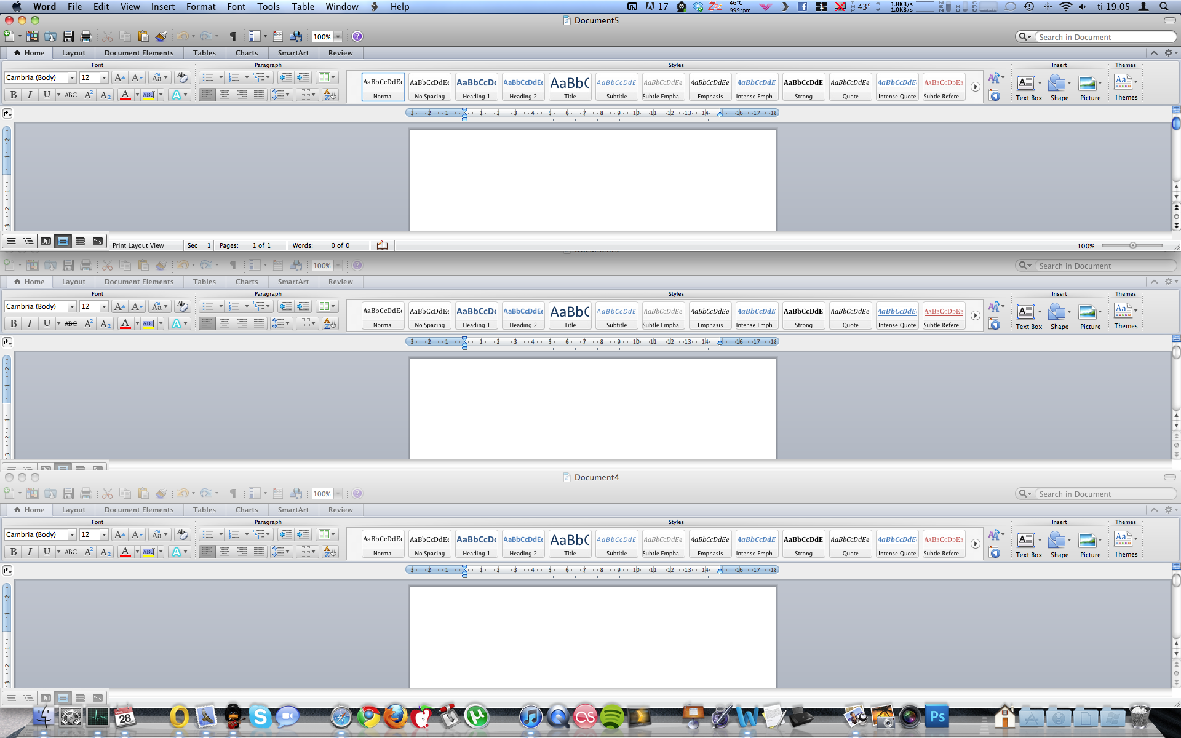The height and width of the screenshot is (738, 1181).
Task: Insert Picture in Document4 window
Action: click(1090, 545)
